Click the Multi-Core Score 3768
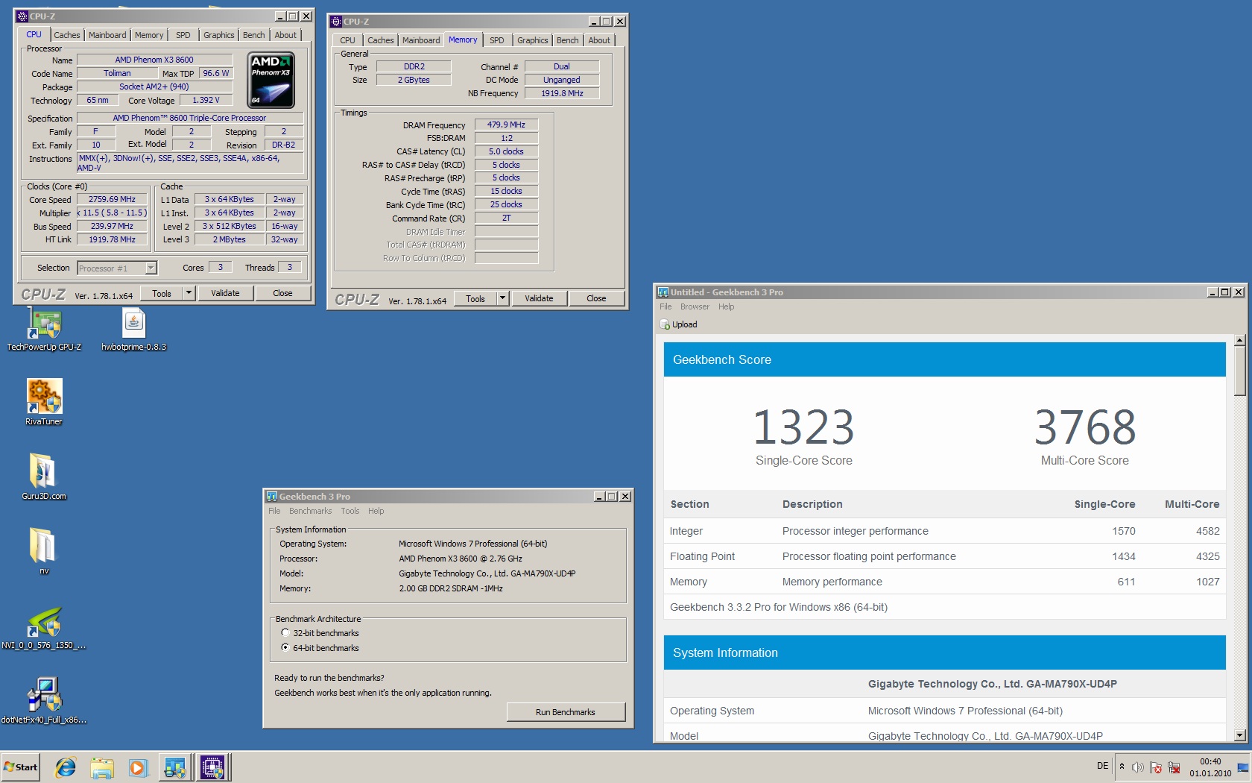Viewport: 1252px width, 783px height. click(x=1085, y=427)
